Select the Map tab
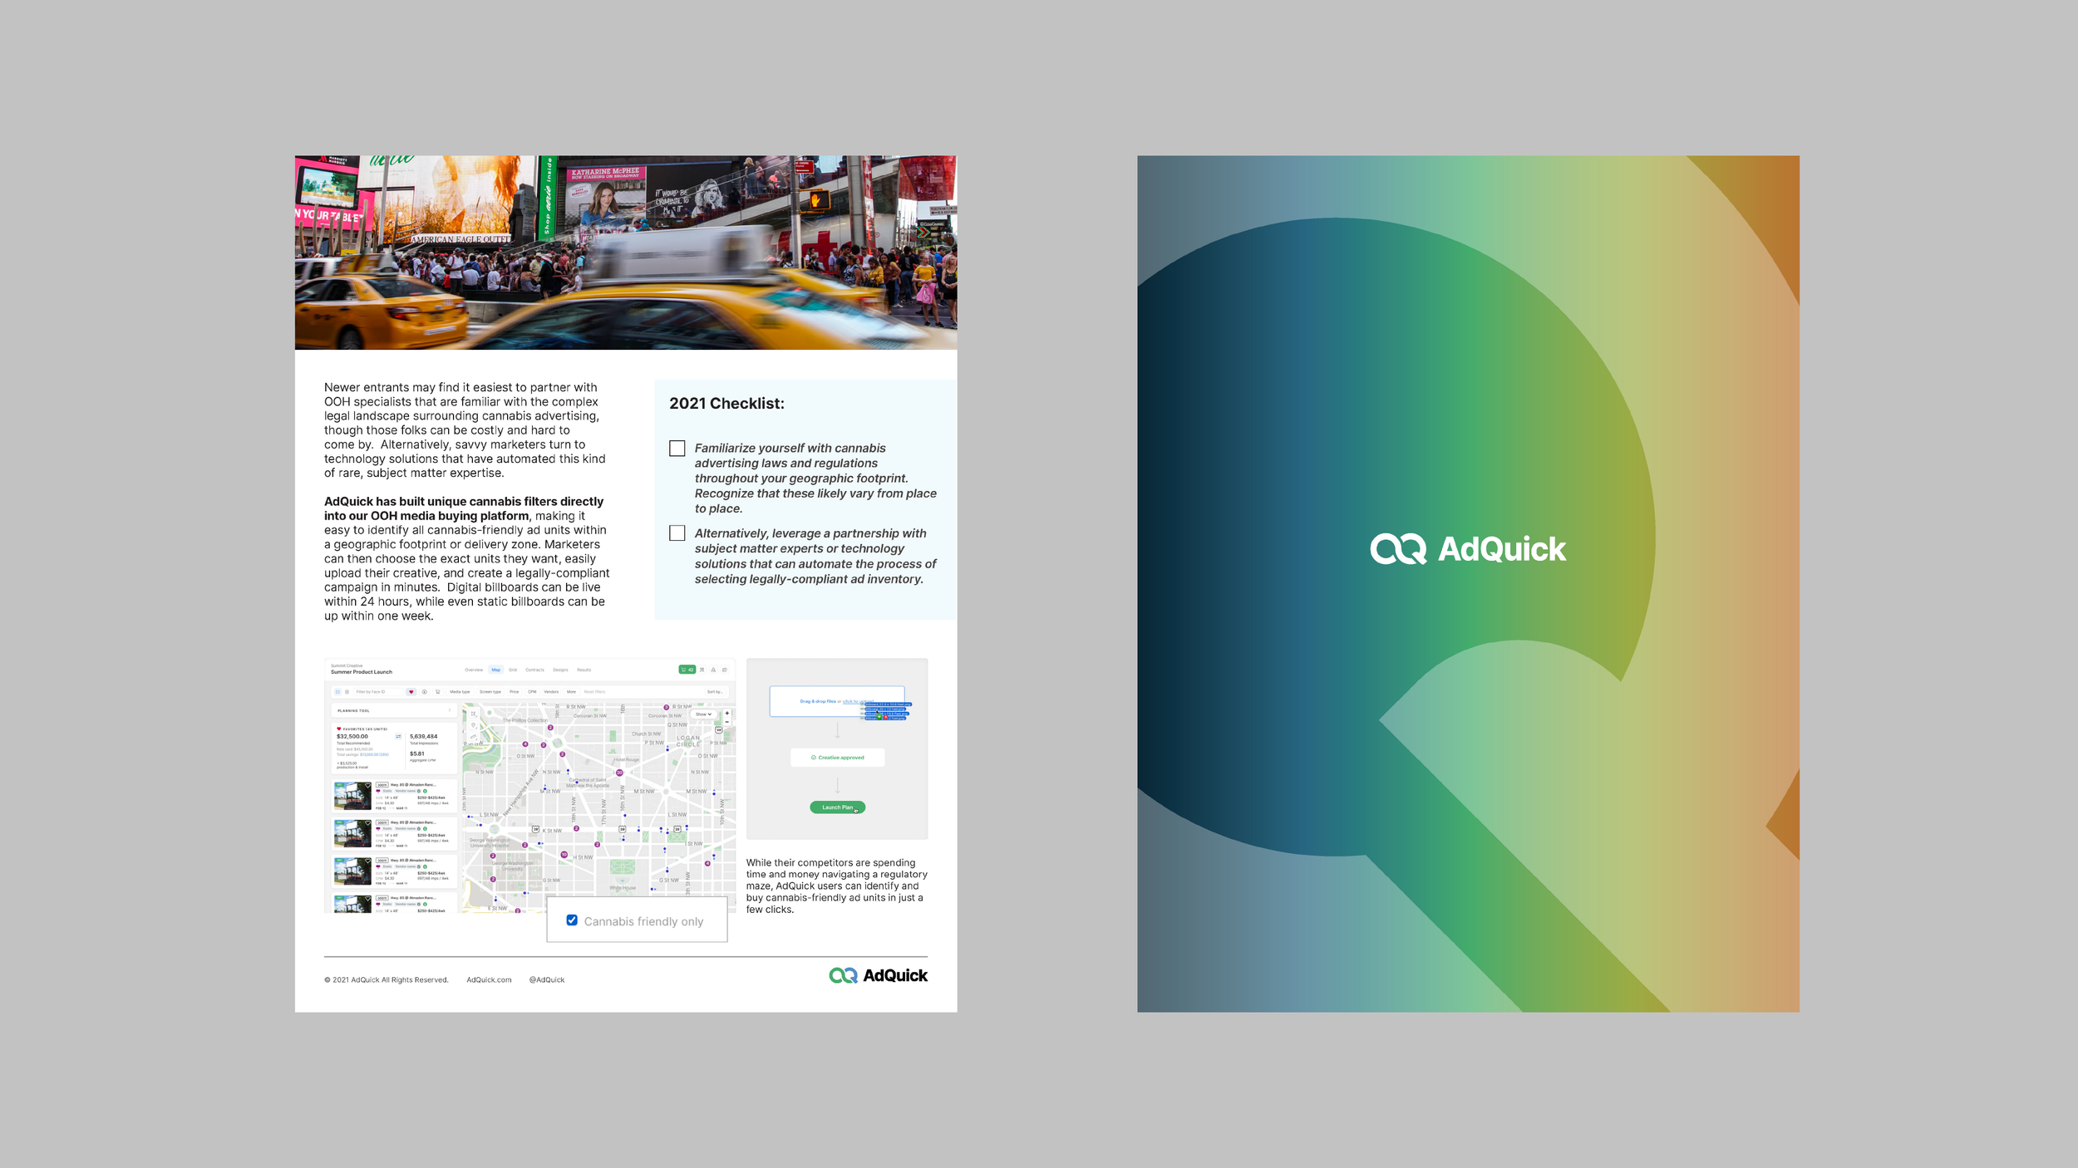Screen dimensions: 2078x1168 click(496, 670)
